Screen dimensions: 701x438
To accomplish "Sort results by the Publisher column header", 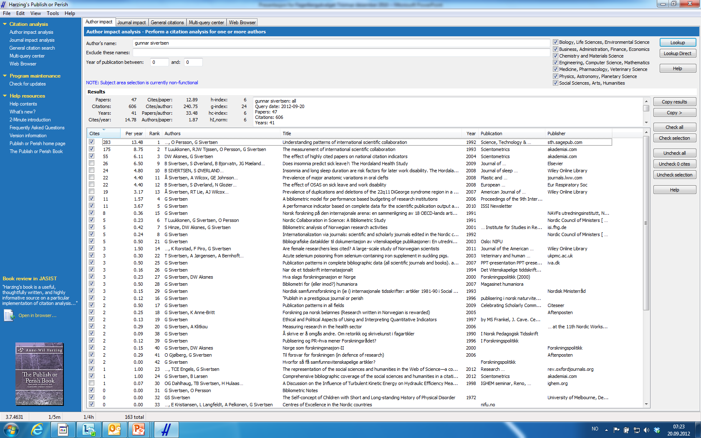I will (578, 133).
